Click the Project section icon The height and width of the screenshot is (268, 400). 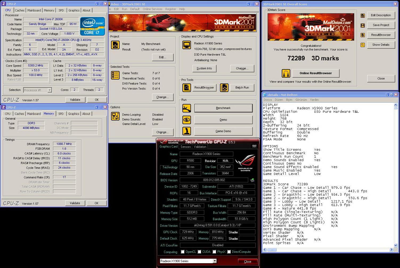click(x=115, y=45)
